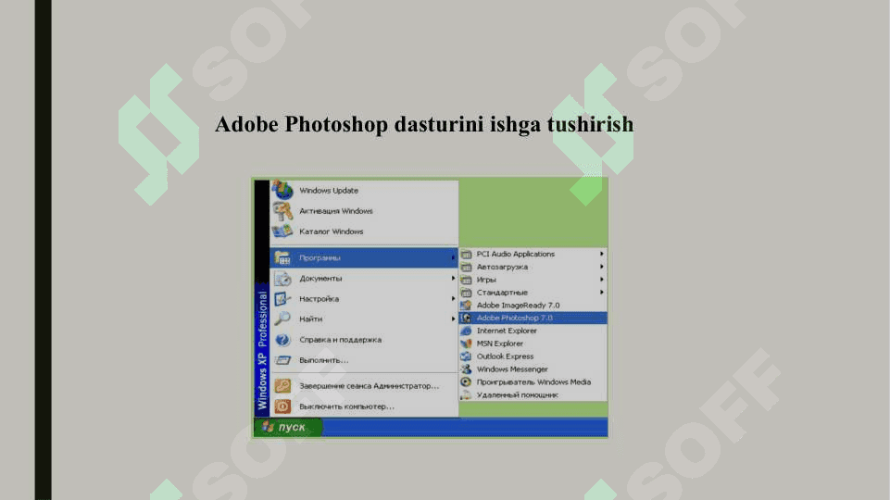Viewport: 890px width, 500px height.
Task: Launch Adobe Photoshop 7.0 from Programs
Action: coord(533,318)
